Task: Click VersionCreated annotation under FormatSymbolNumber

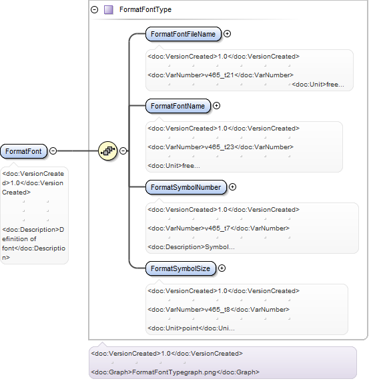Action: coord(224,210)
